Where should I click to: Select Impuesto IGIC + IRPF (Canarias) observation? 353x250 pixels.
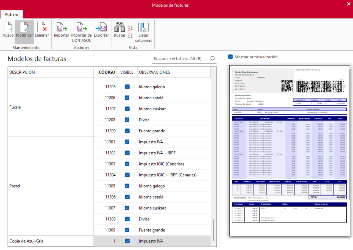coord(168,175)
